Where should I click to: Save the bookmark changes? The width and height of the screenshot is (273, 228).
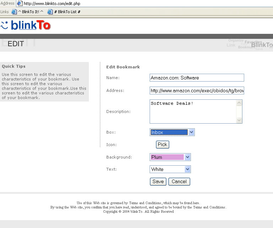click(x=158, y=181)
